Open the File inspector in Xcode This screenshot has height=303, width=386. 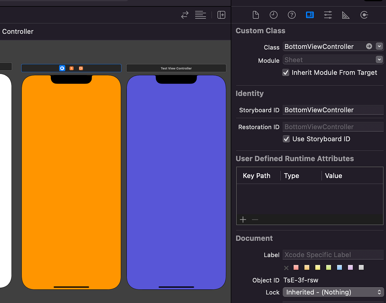256,15
